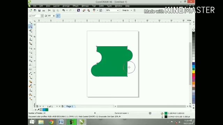Select the Shape tool in the toolbox
This screenshot has width=223, height=125.
(x=30, y=26)
